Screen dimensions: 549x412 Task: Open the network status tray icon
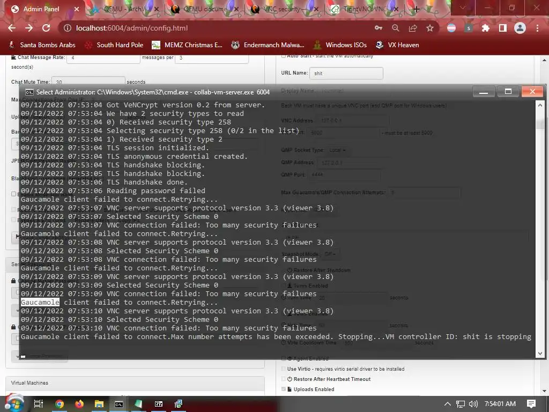(461, 404)
